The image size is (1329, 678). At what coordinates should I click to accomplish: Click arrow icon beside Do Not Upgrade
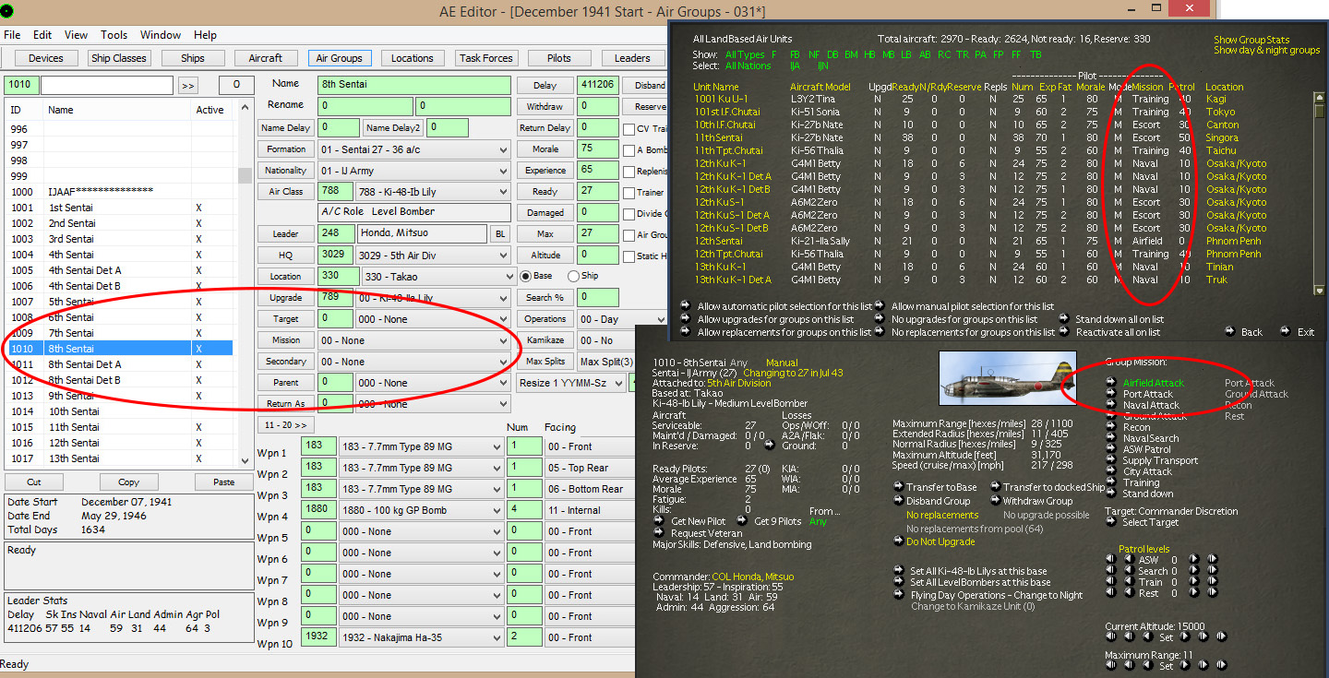[x=898, y=541]
